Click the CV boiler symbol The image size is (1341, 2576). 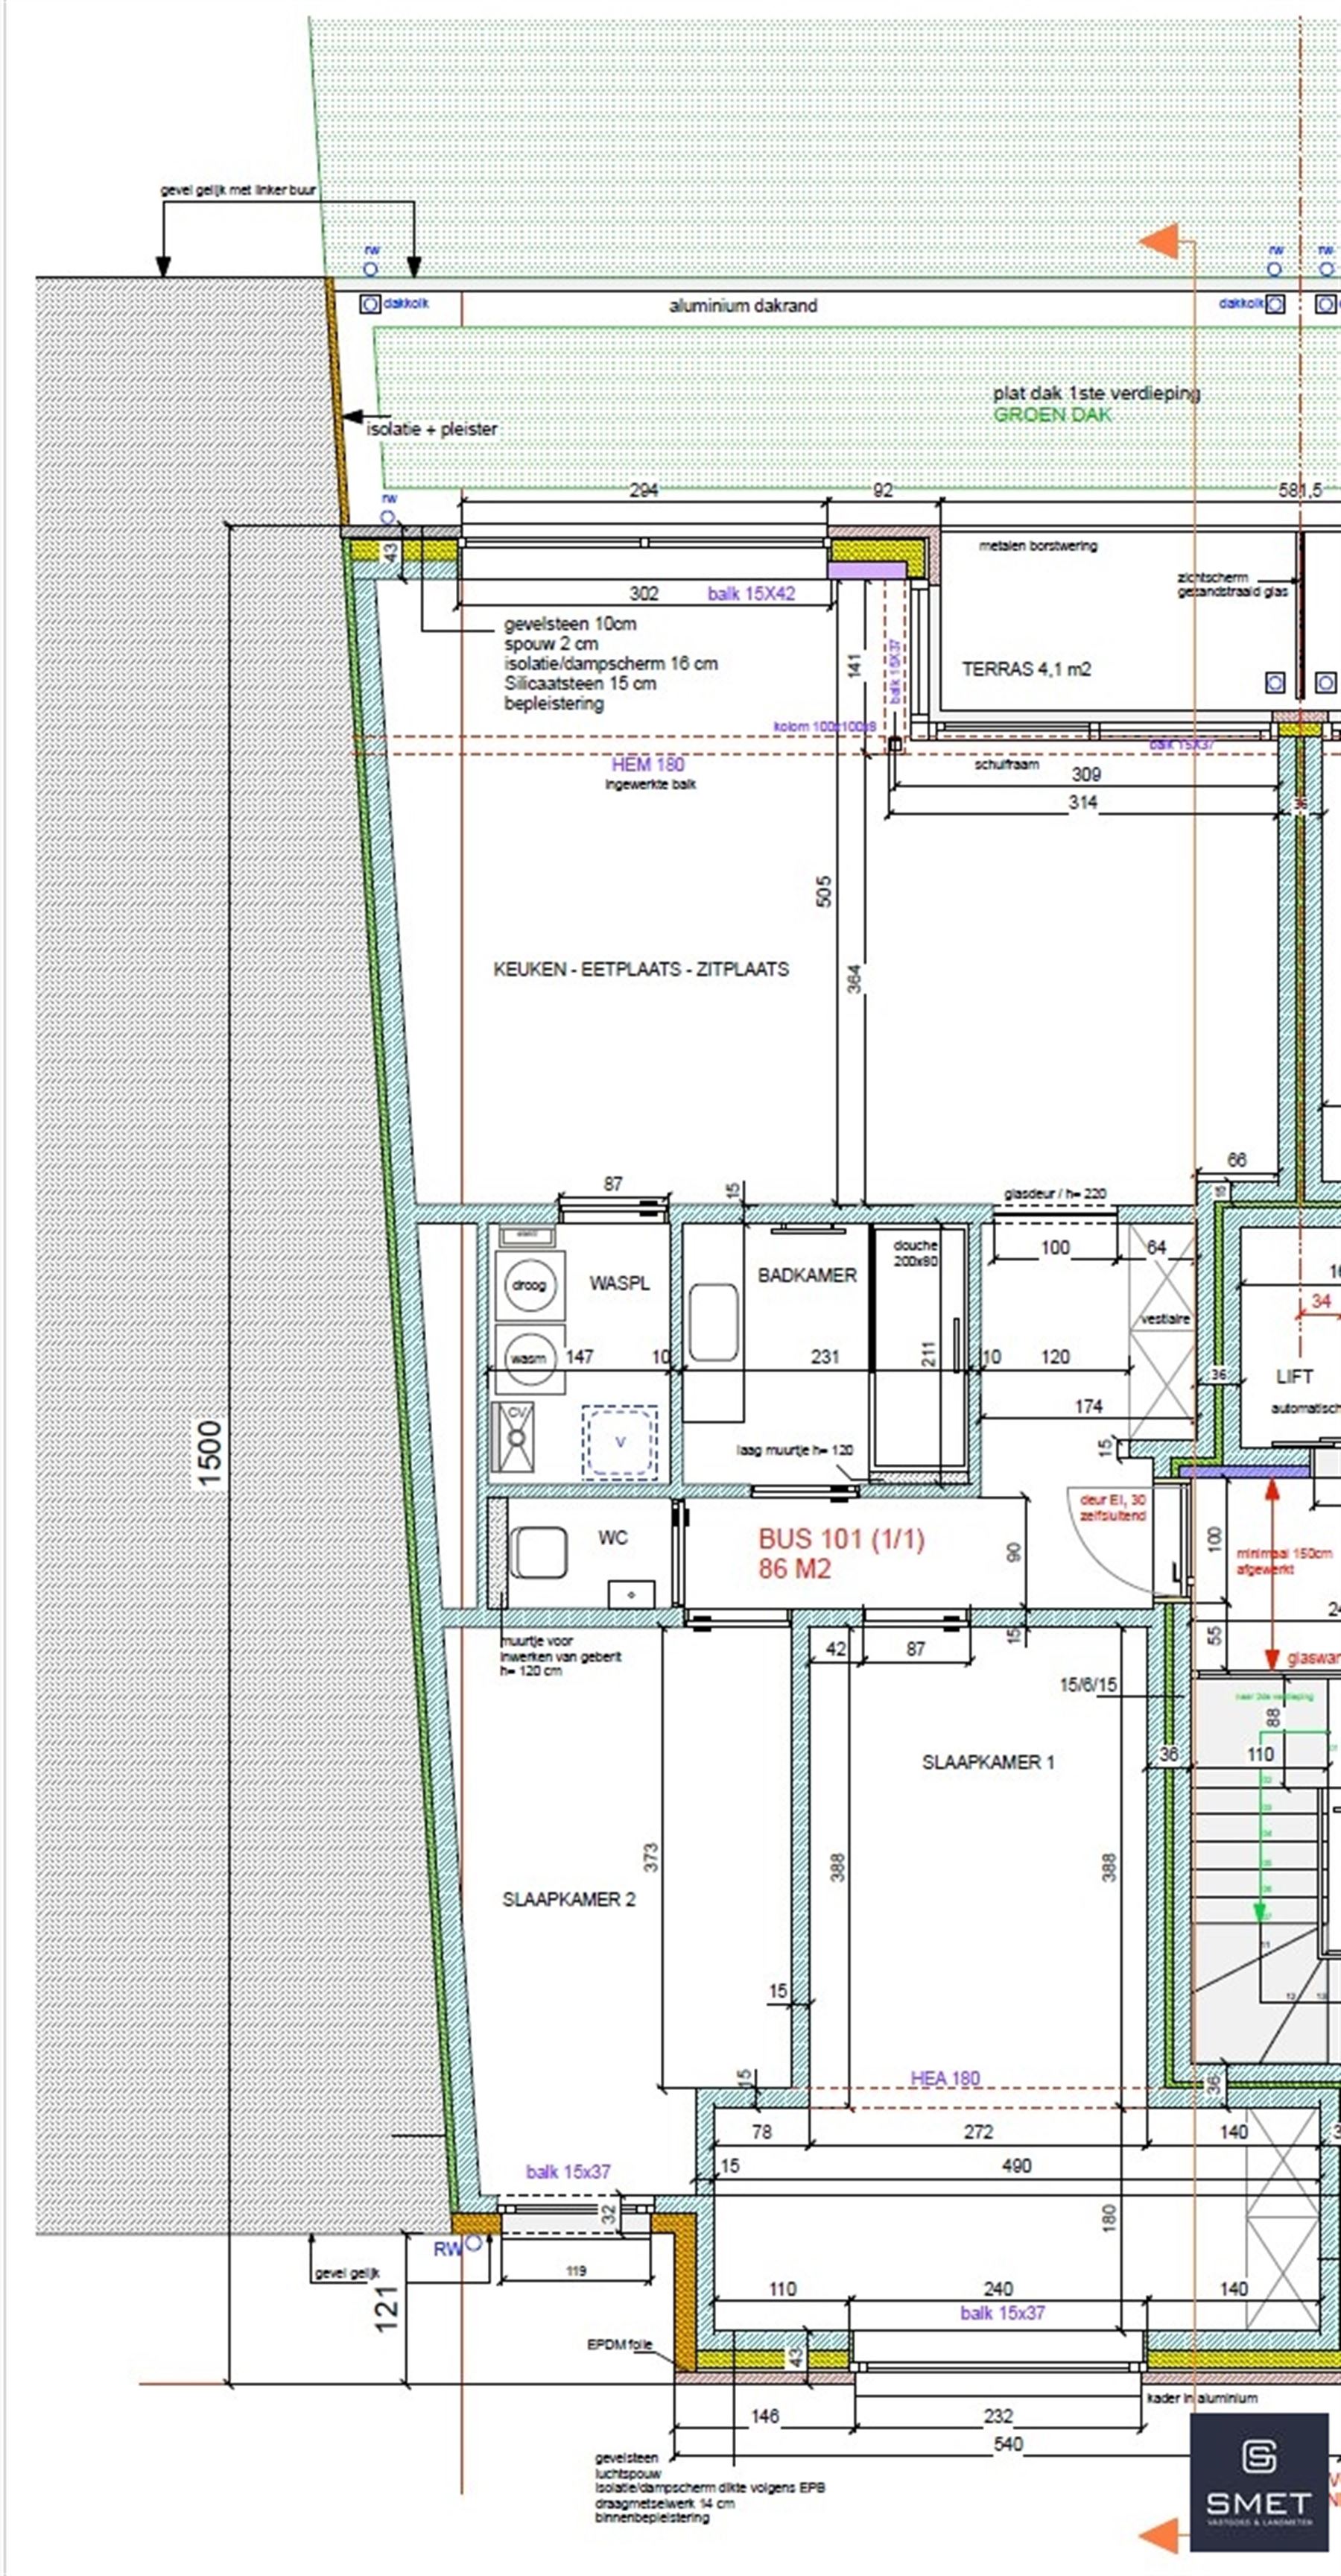tap(516, 1436)
